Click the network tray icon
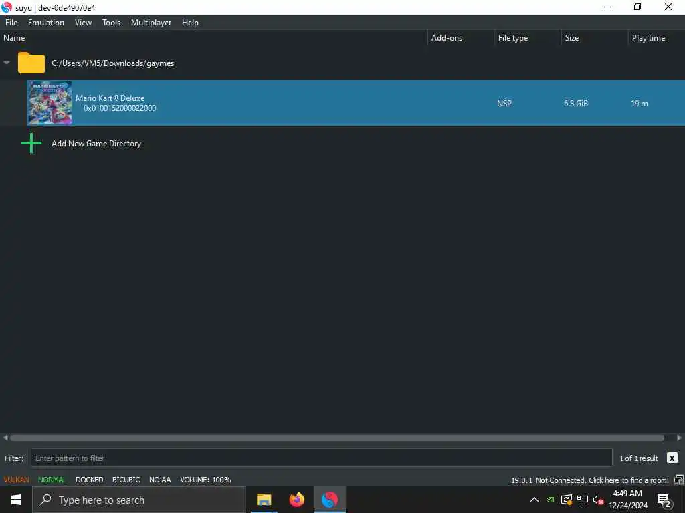This screenshot has height=513, width=685. [583, 500]
